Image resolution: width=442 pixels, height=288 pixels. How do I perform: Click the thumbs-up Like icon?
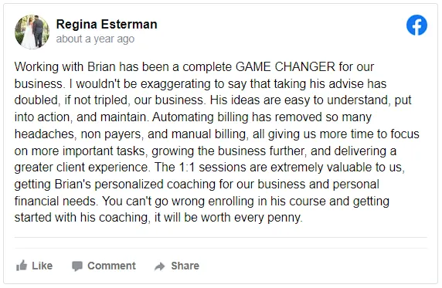pos(22,266)
